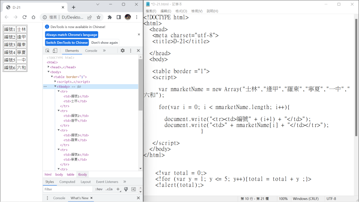
Task: Open Chrome extensions puzzle icon
Action: point(110,17)
